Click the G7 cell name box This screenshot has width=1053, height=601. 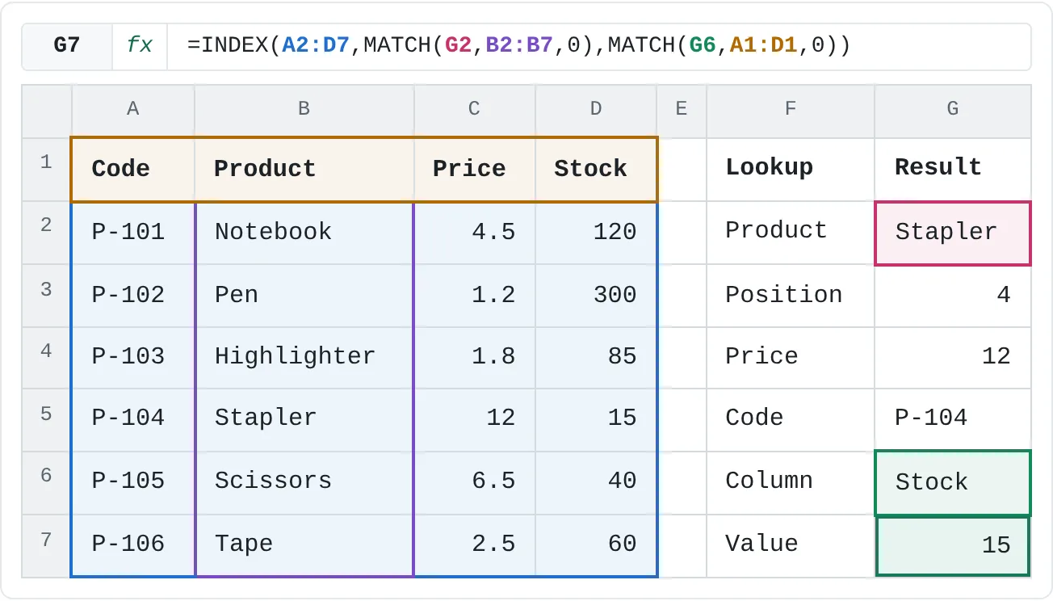tap(67, 46)
